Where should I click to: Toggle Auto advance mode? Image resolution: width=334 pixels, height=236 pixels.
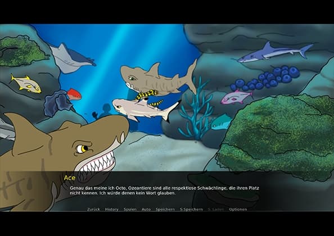click(146, 209)
